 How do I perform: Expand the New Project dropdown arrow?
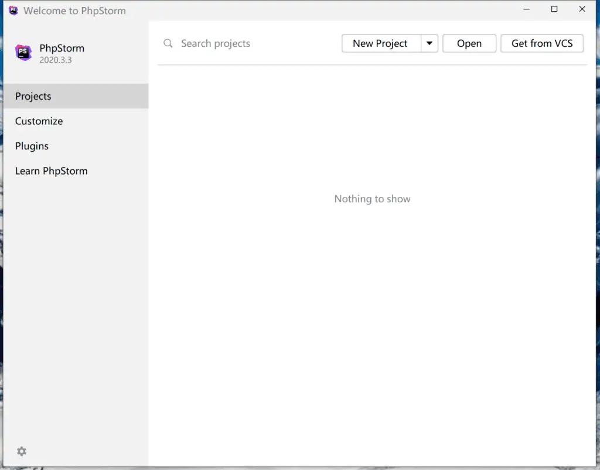click(x=429, y=43)
